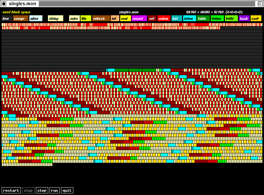Select the subs legend swatch

[74, 19]
